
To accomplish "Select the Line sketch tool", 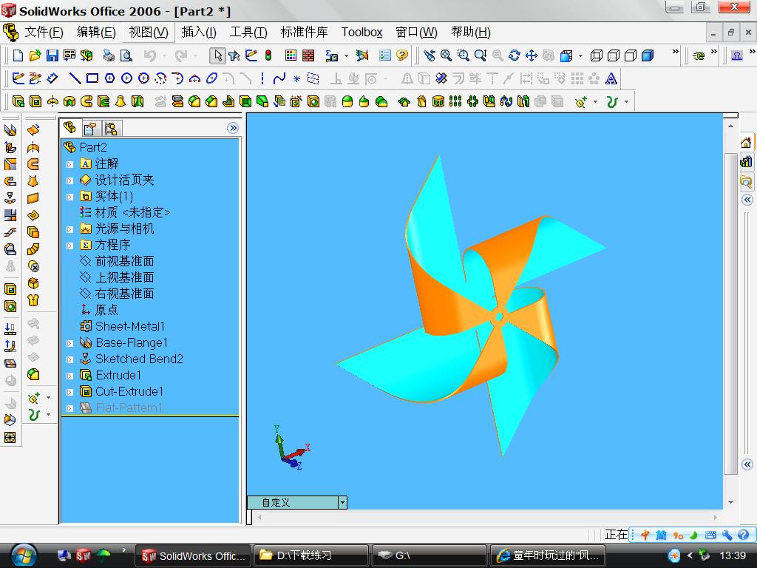I will click(75, 78).
